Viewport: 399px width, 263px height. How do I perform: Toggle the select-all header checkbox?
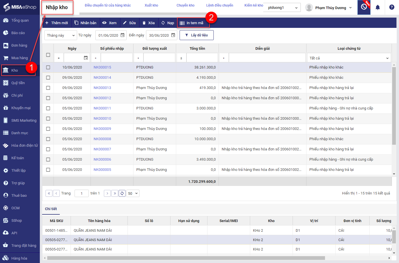[x=48, y=55]
